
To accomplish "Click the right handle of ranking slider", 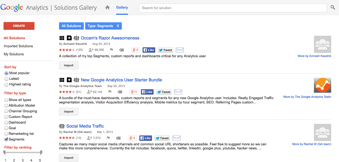I will coord(41,153).
